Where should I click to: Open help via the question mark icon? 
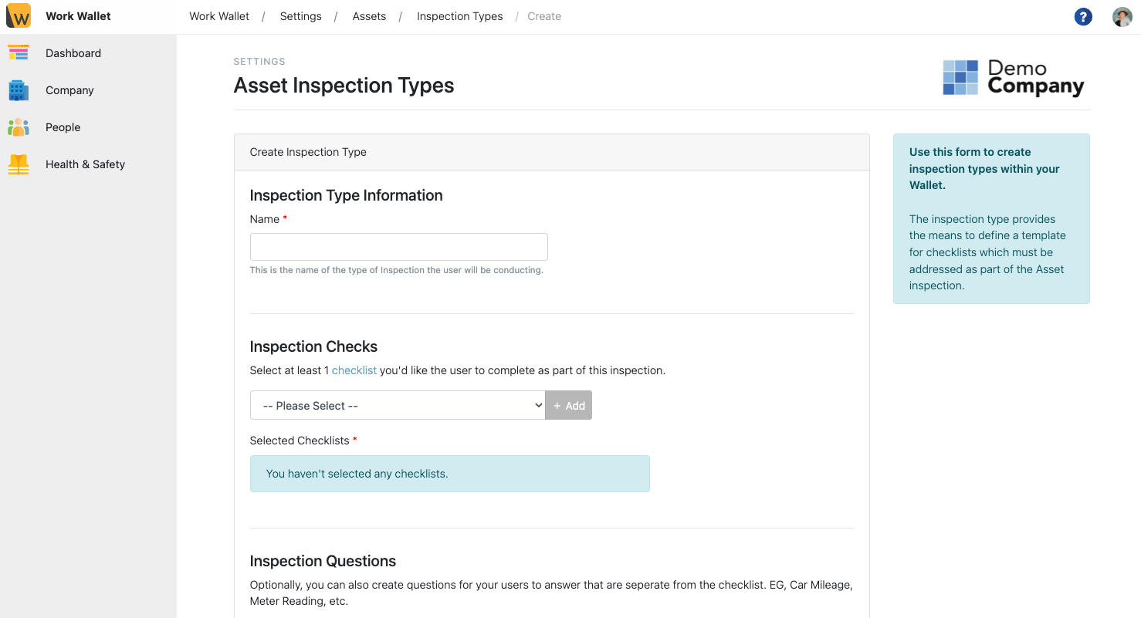(1083, 17)
